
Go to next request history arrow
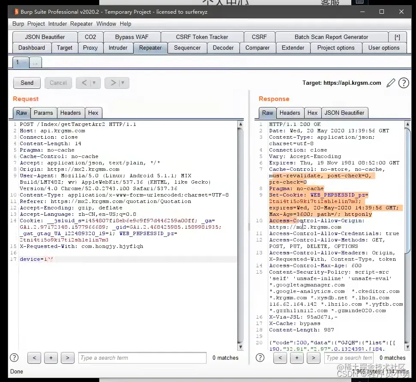click(113, 83)
